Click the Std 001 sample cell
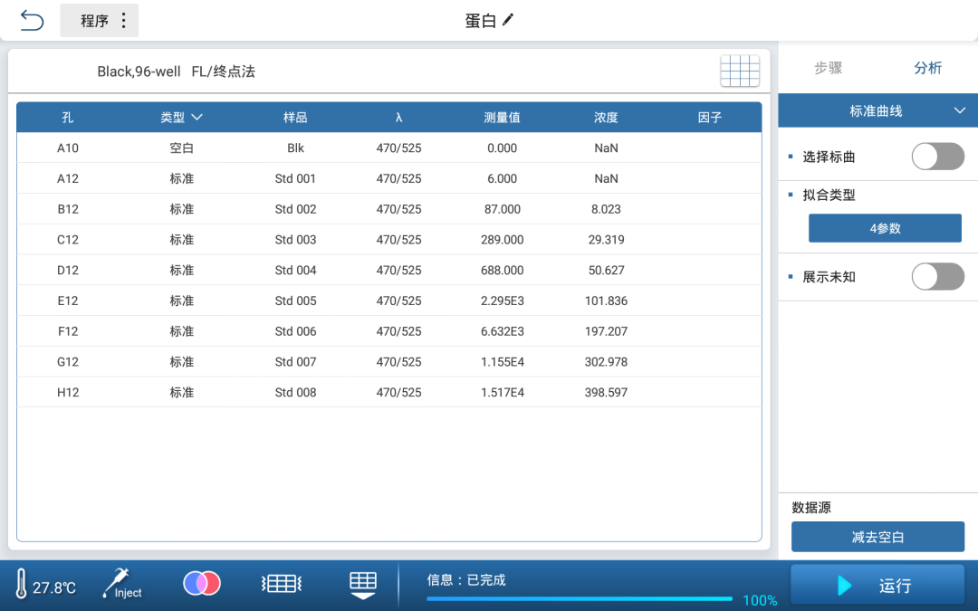Screen dimensions: 978x611 pyautogui.click(x=295, y=178)
